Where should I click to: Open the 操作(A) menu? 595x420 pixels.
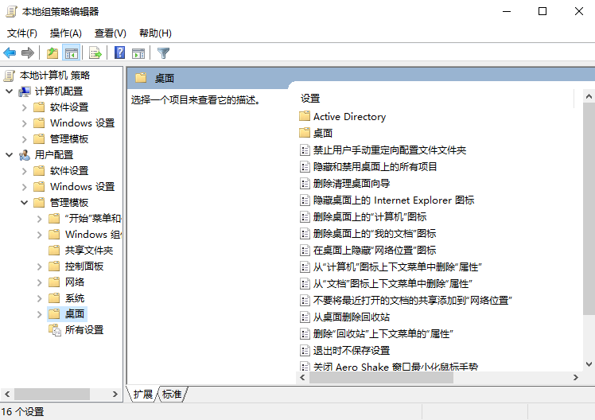click(x=66, y=33)
